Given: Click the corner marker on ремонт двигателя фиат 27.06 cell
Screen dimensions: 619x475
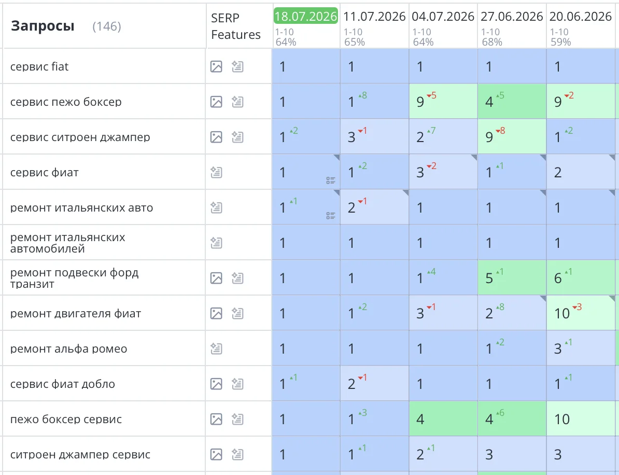Looking at the screenshot, I should [x=543, y=298].
